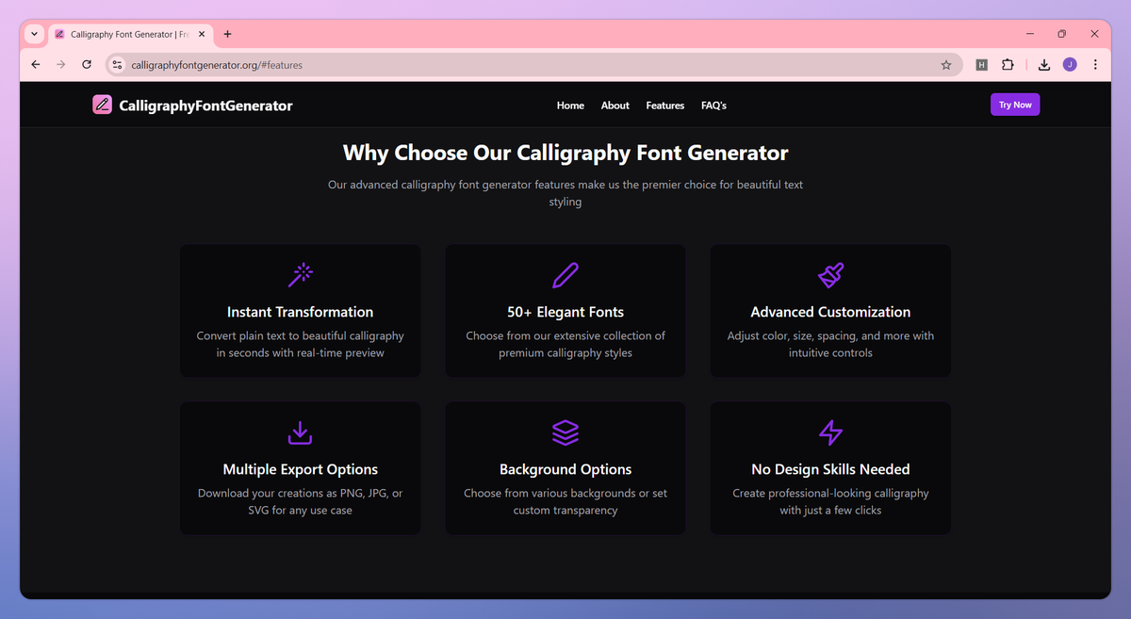Click the CalligraphyFontGenerator pen logo in the navbar
This screenshot has width=1131, height=619.
tap(102, 105)
